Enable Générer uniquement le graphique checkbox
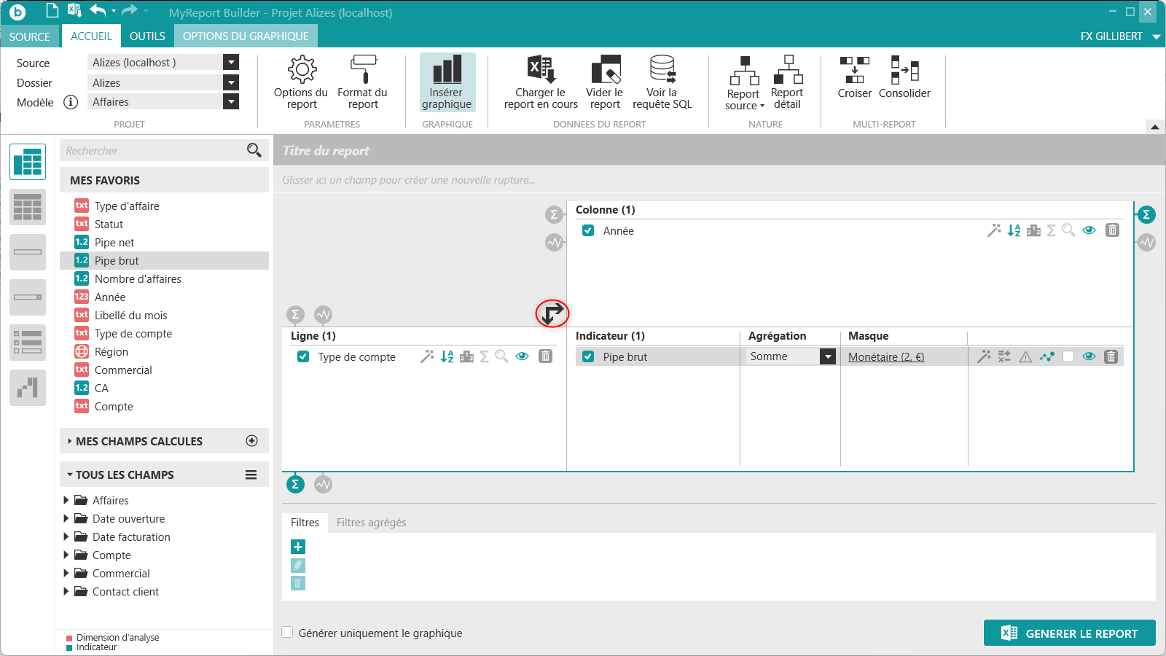Image resolution: width=1166 pixels, height=656 pixels. point(288,633)
